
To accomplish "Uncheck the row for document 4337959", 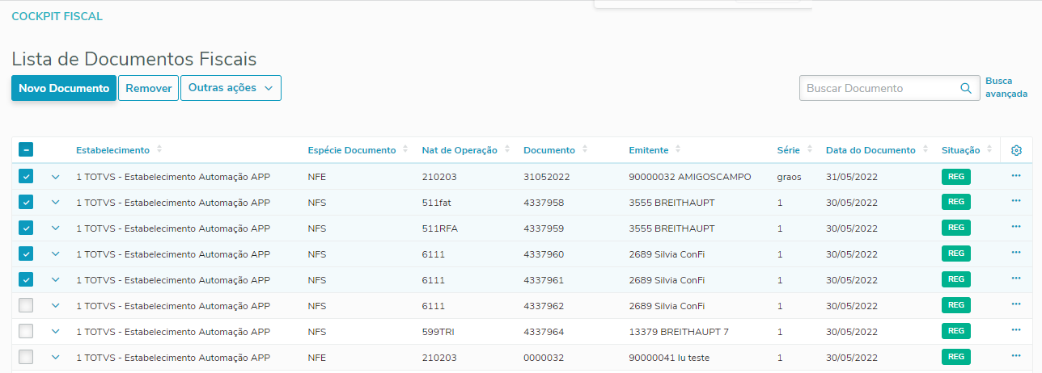I will pos(26,228).
